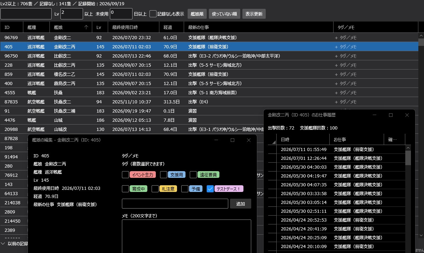
Task: Minimize the お仕事履歴 history window
Action: [375, 115]
